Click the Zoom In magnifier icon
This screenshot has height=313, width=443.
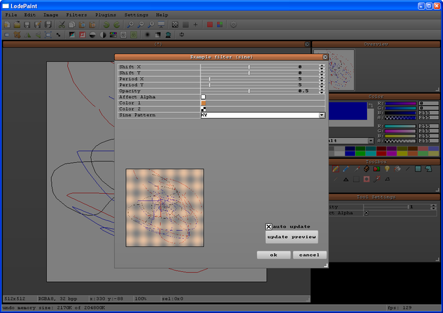tap(130, 25)
